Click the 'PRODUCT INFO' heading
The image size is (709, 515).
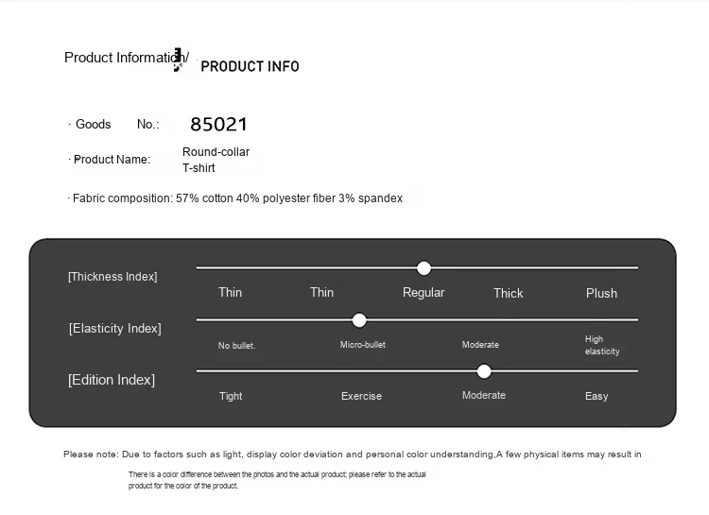click(x=250, y=66)
